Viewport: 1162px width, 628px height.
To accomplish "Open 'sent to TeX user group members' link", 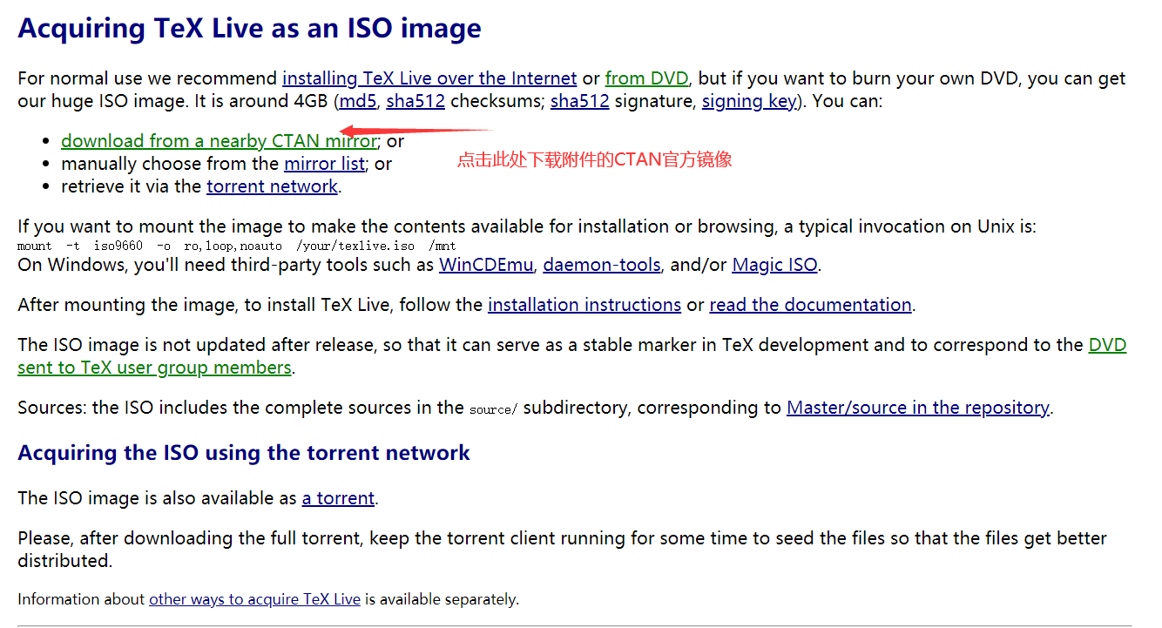I will (x=154, y=368).
